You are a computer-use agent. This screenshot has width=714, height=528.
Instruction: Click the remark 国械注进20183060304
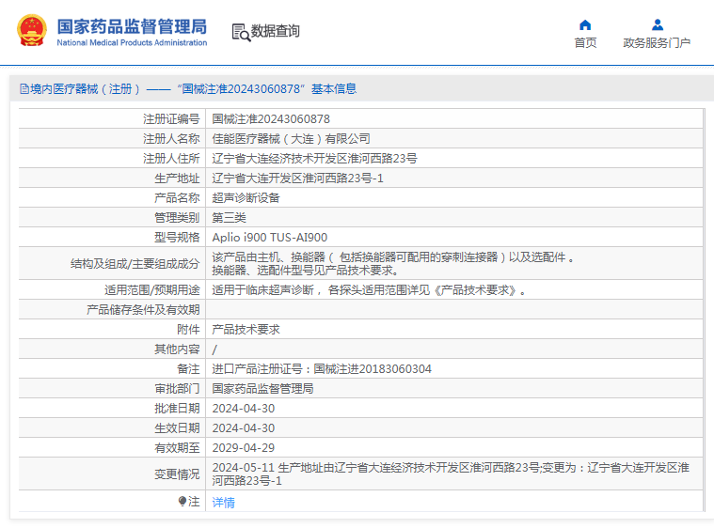tap(322, 369)
